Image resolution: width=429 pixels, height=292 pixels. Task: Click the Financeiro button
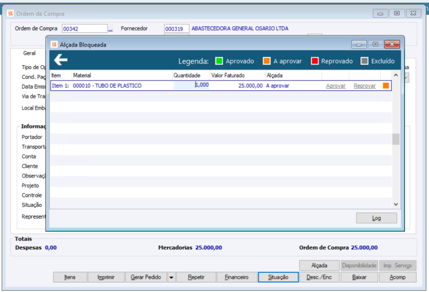[237, 277]
